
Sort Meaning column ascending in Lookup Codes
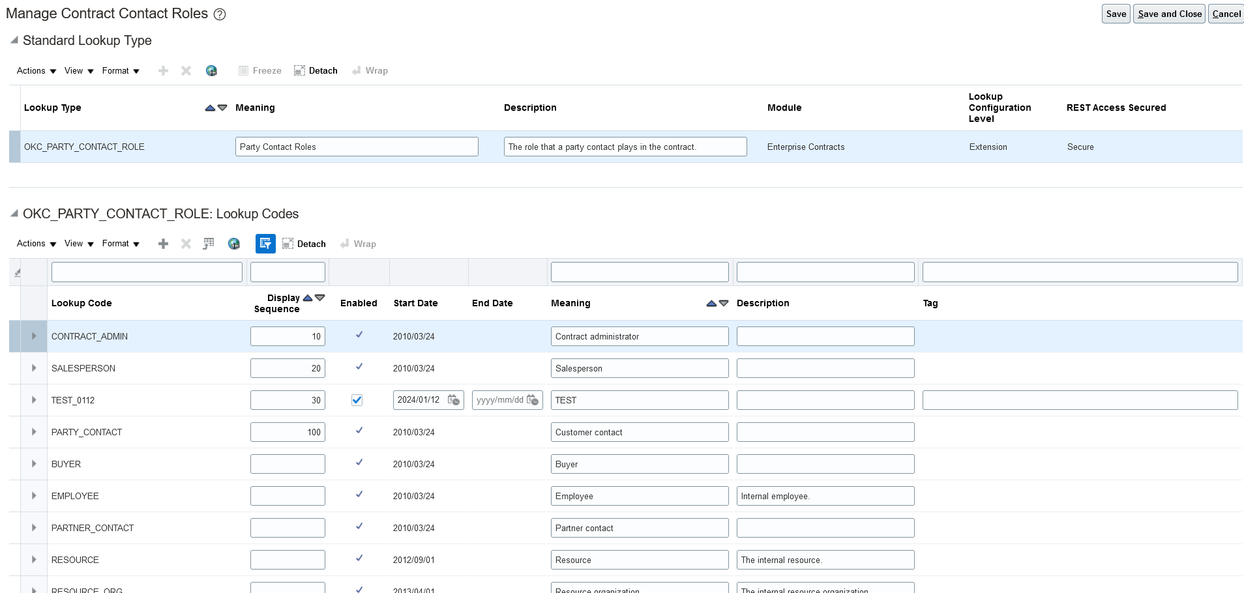click(x=711, y=304)
